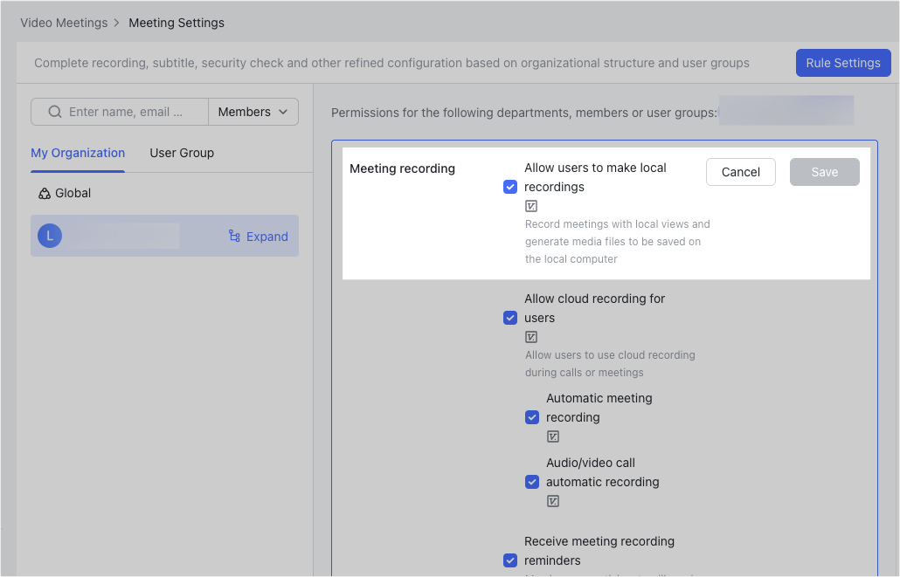Click the small icon under local recordings checkbox
The width and height of the screenshot is (900, 577).
[530, 205]
